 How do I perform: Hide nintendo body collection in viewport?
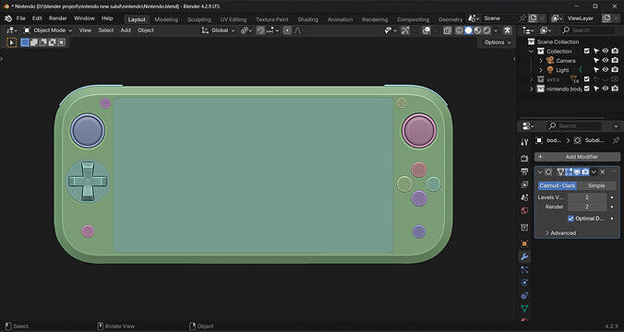(x=606, y=89)
